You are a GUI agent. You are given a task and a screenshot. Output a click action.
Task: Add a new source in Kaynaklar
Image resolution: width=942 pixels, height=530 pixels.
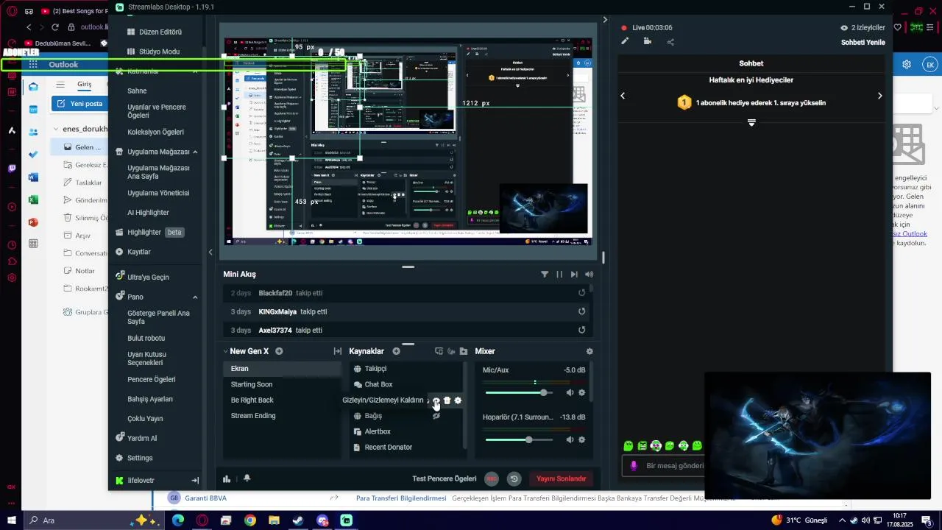[x=396, y=351]
